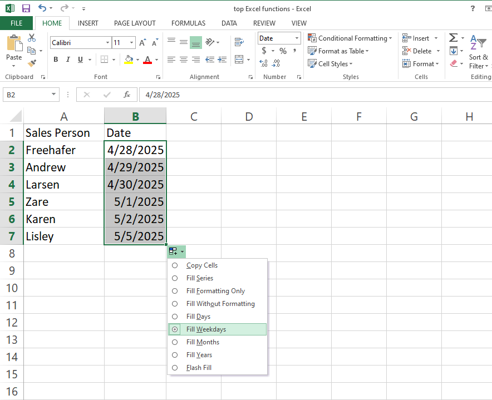Screen dimensions: 492x400
Task: Open the font size 11 dropdown
Action: tap(131, 43)
